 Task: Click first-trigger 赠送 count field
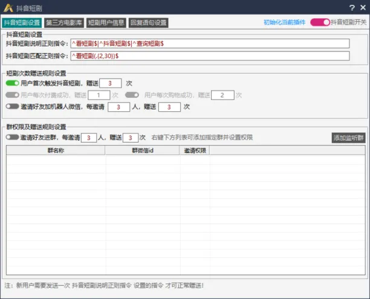pyautogui.click(x=111, y=83)
